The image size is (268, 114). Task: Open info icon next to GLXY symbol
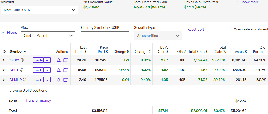coord(23,60)
